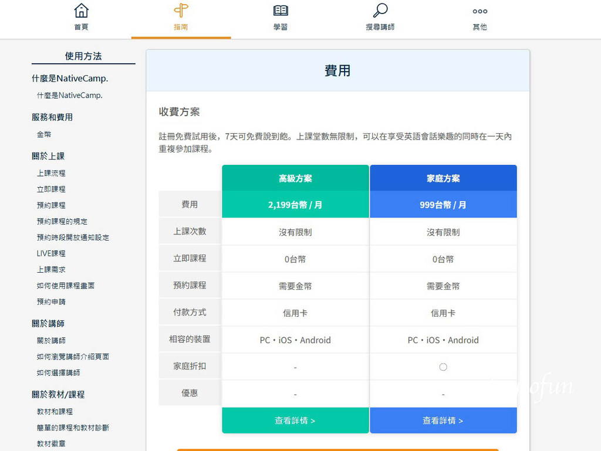
Task: Click the 家庭方案 column header
Action: (443, 178)
